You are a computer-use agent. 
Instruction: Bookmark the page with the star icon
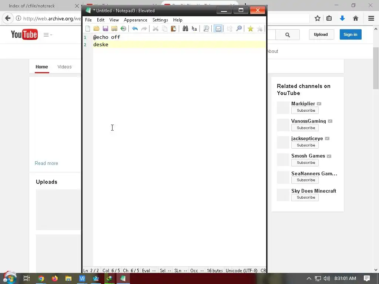(x=318, y=18)
